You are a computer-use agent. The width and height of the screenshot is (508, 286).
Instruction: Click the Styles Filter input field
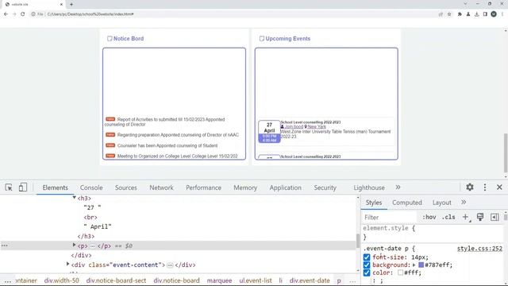[389, 217]
